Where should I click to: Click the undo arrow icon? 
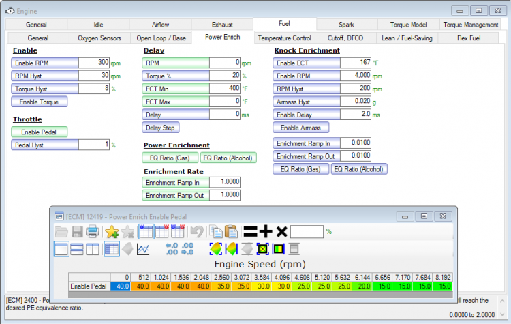pyautogui.click(x=197, y=232)
